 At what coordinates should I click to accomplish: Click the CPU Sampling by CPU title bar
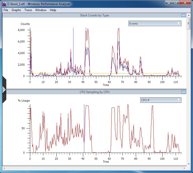coord(94,92)
